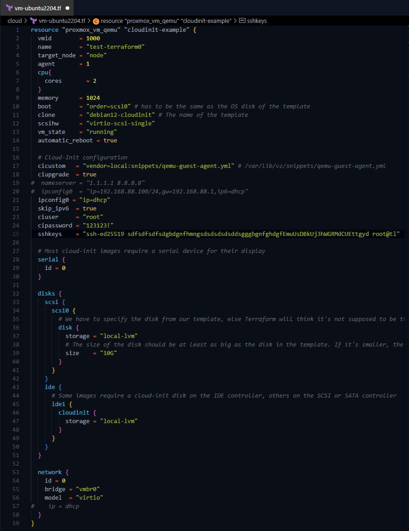Click the sshkeys breadcrumb label
Viewport: 409px width, 531px height.
click(x=257, y=21)
